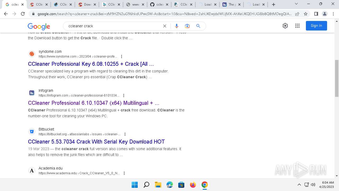Image resolution: width=339 pixels, height=191 pixels.
Task: Search by image with camera icon
Action: [187, 26]
